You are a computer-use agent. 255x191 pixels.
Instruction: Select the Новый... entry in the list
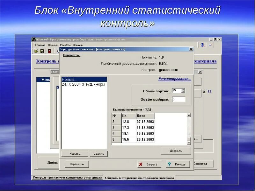point(84,80)
